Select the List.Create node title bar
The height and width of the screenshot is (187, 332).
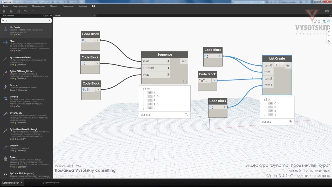[x=277, y=59]
